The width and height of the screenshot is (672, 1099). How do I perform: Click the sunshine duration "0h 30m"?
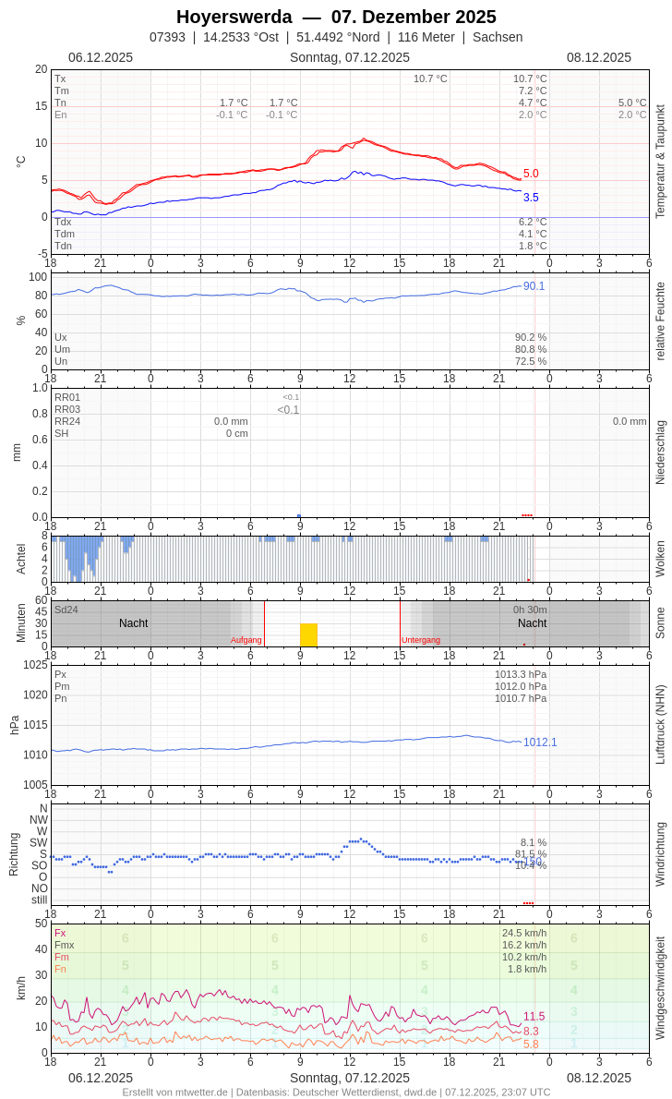click(x=530, y=610)
